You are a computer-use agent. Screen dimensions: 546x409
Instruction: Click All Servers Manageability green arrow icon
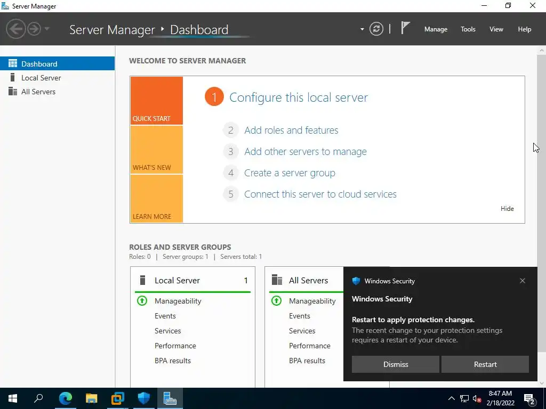tap(277, 300)
